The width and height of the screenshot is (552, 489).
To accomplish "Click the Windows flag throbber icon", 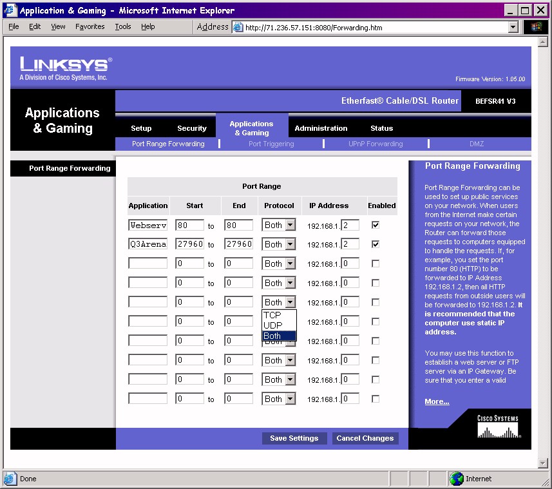I will 536,27.
